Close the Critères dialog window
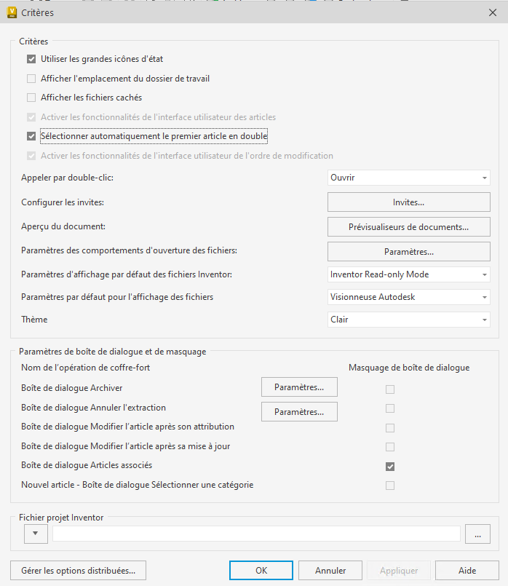The width and height of the screenshot is (508, 586). (493, 12)
